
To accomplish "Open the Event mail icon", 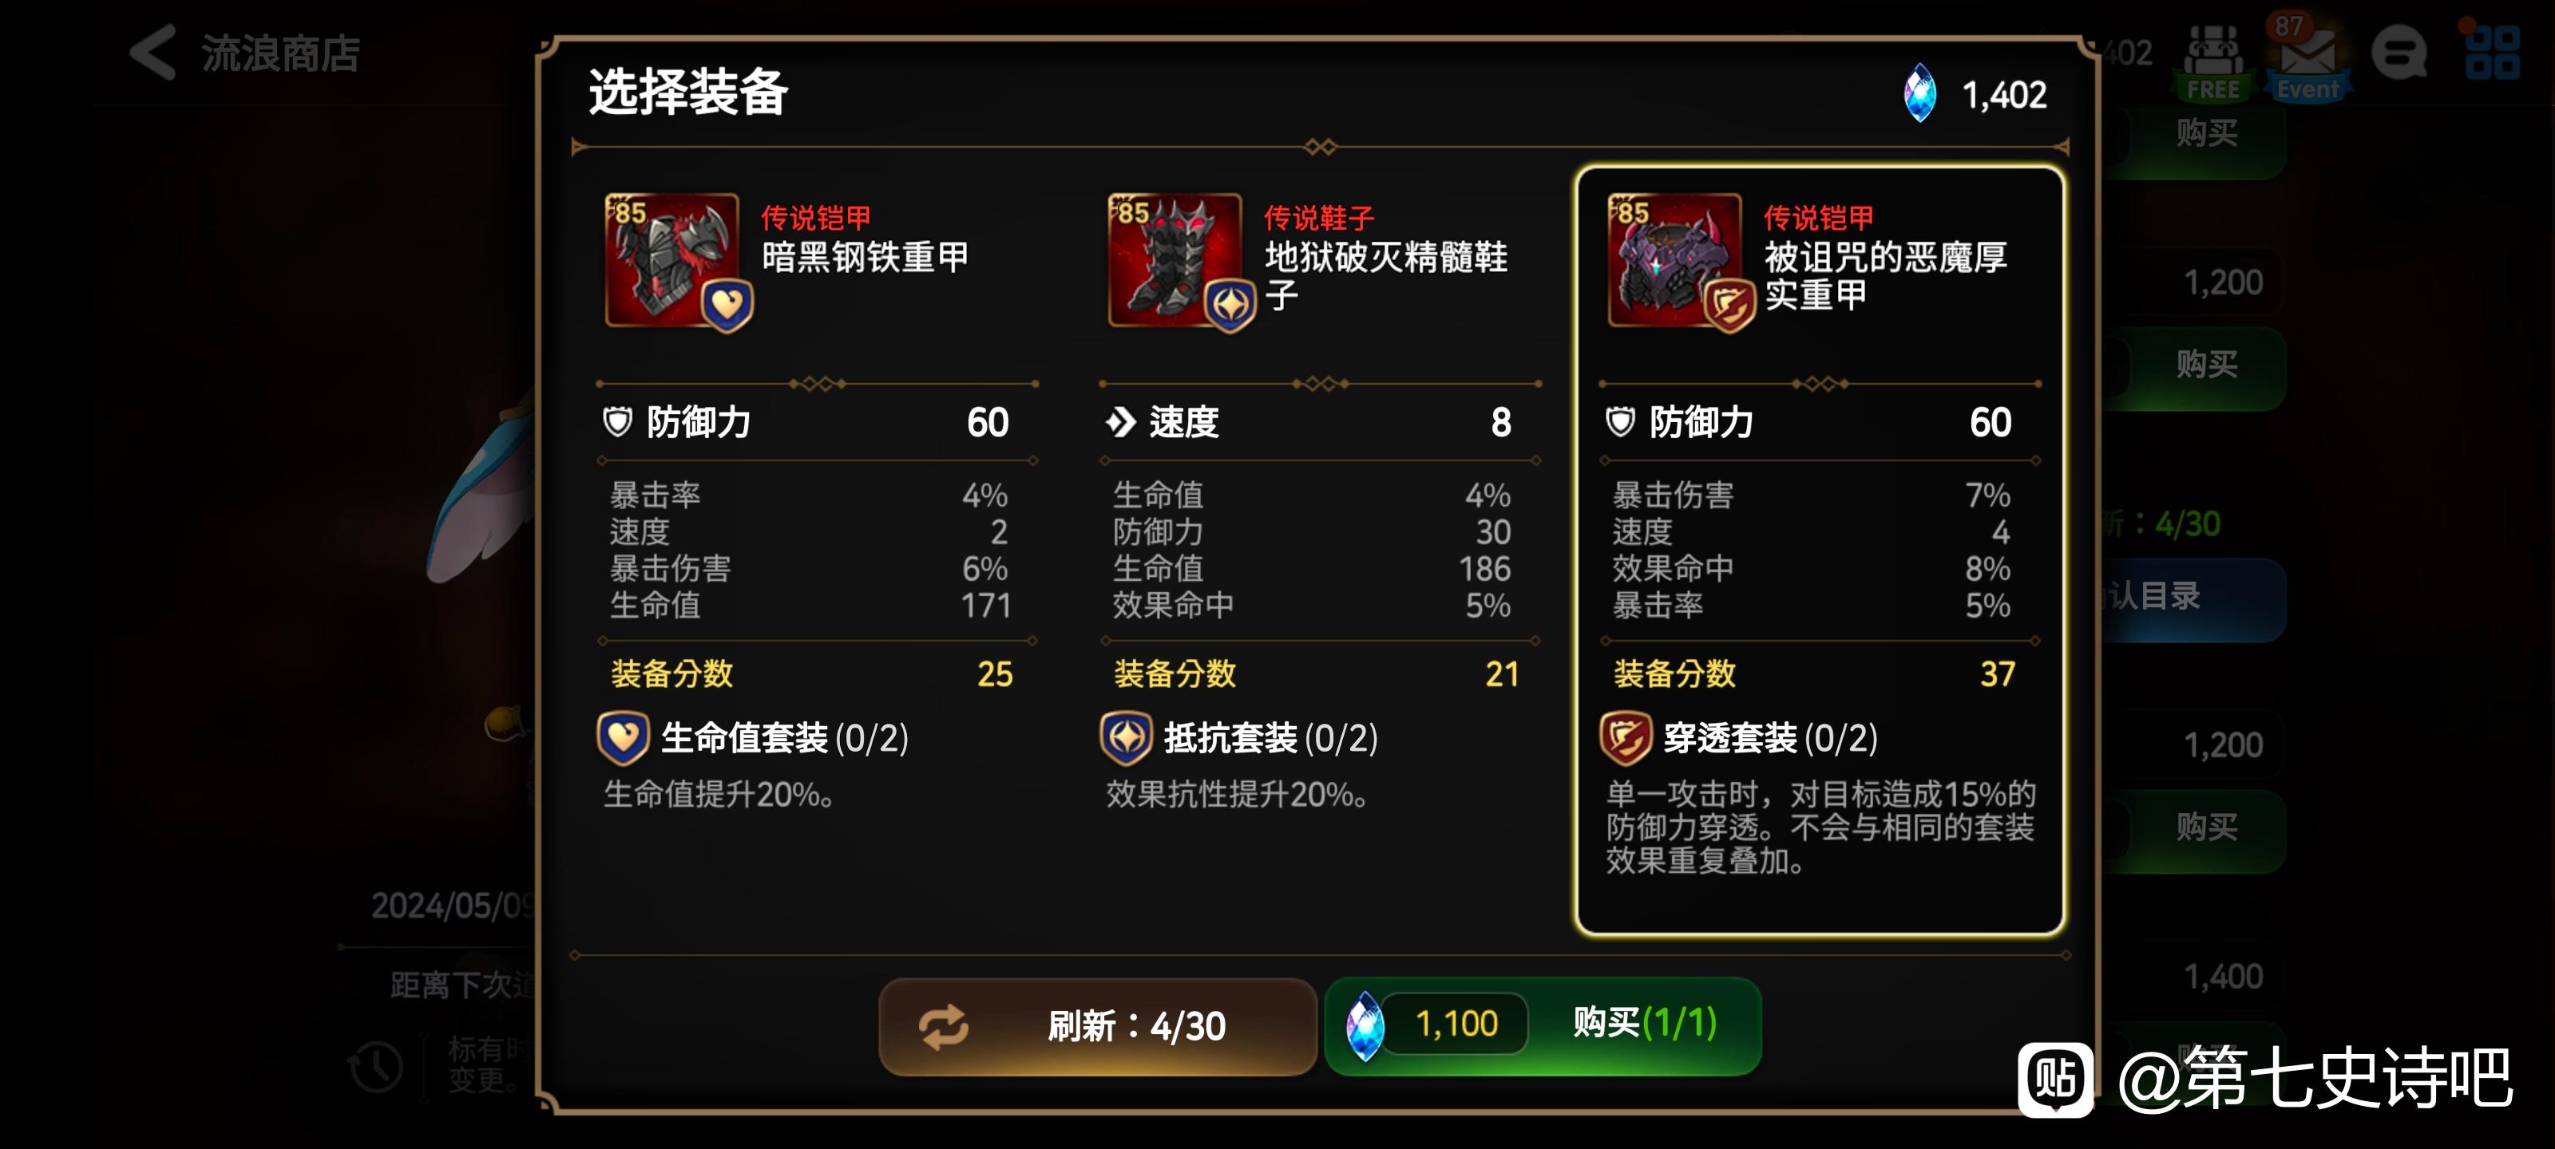I will point(2308,61).
